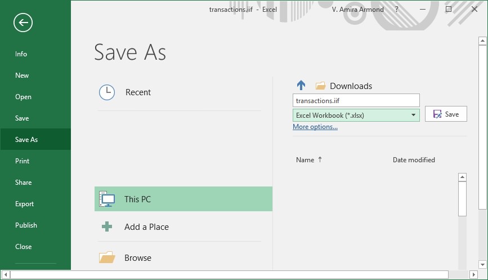Go to the Print page
Screen dimensions: 488x280
pyautogui.click(x=35, y=161)
